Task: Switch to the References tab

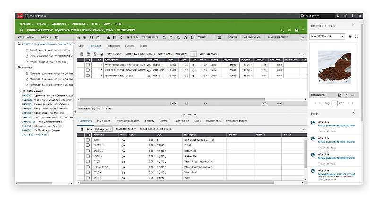Action: 113,46
